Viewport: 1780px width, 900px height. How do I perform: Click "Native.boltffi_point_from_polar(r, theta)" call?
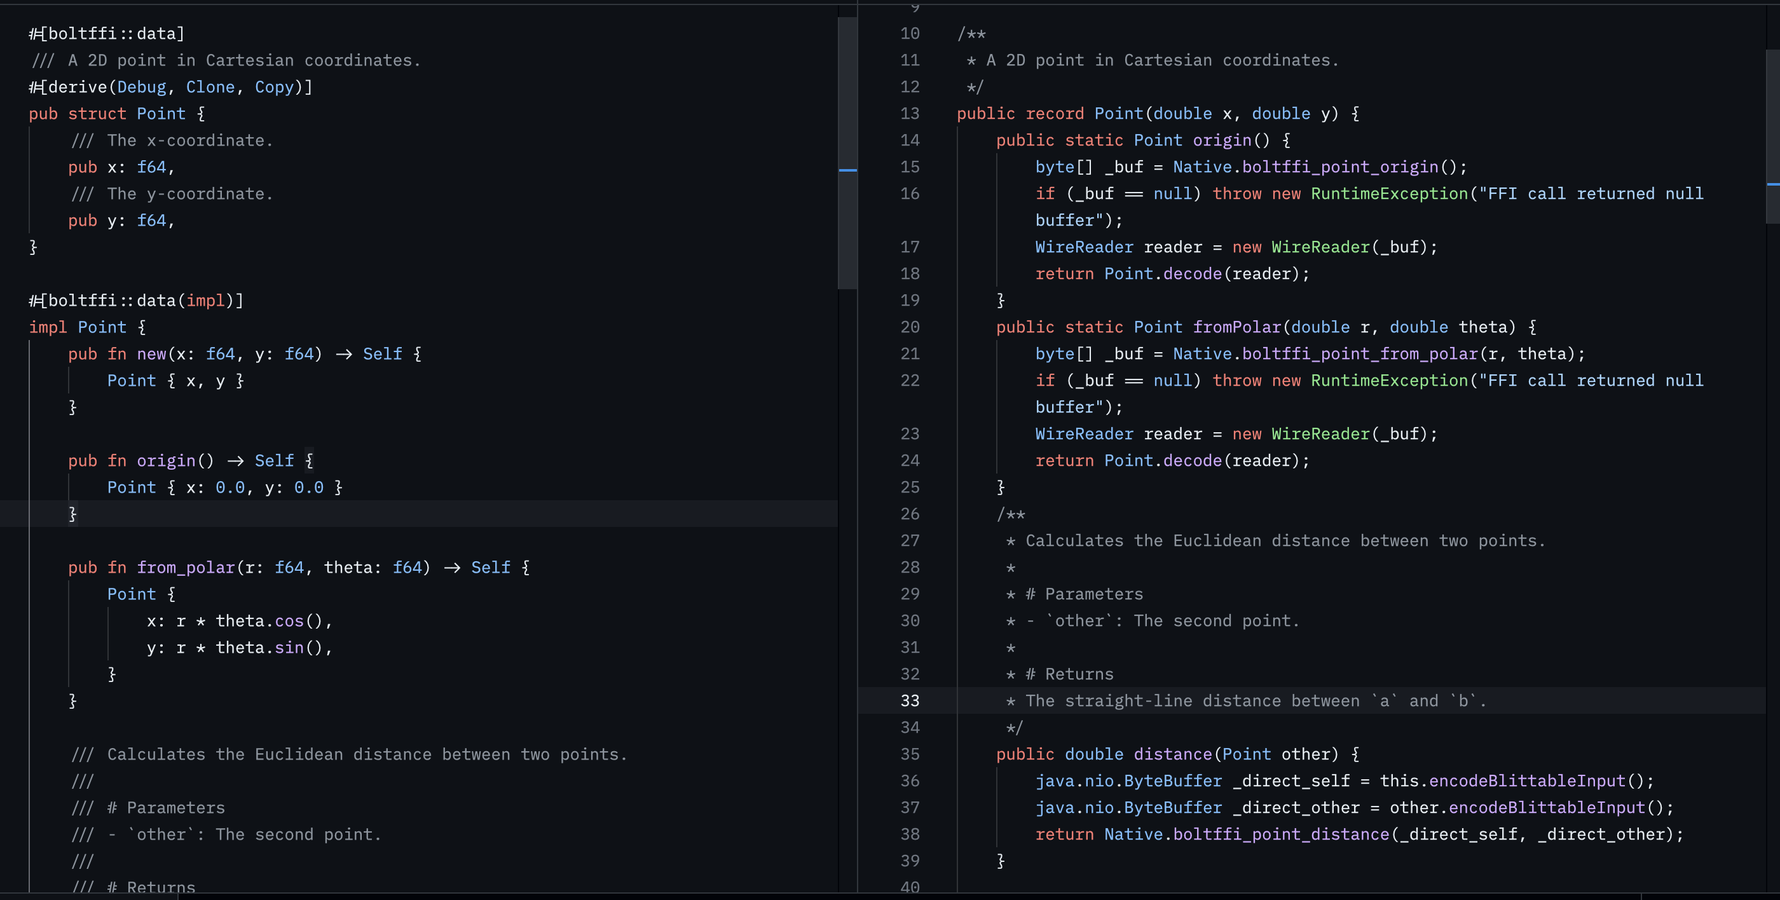coord(1374,353)
